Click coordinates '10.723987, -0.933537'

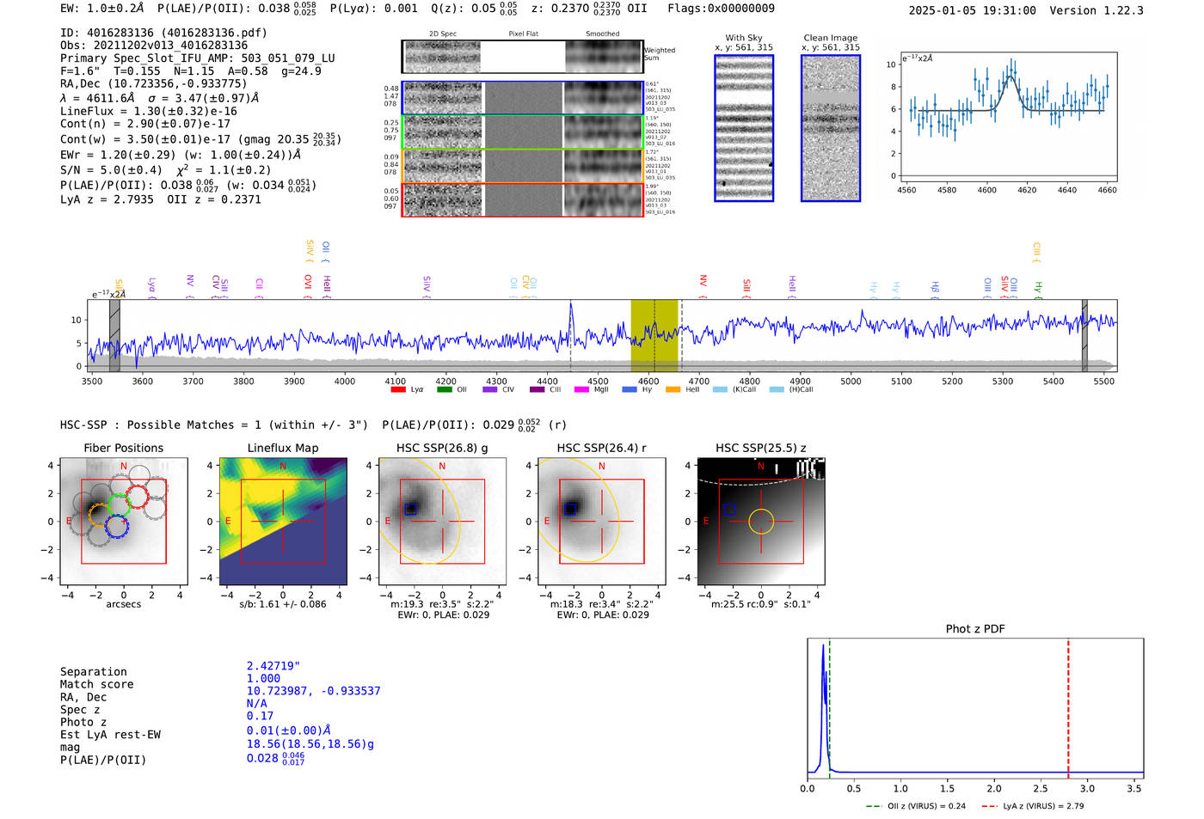click(313, 691)
